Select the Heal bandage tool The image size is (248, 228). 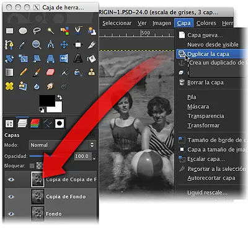coord(9,86)
